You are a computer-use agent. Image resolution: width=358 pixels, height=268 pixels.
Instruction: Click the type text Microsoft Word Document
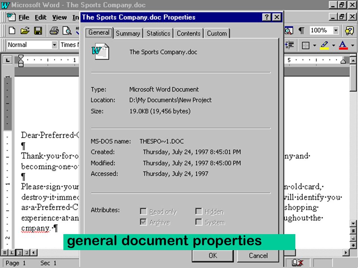164,89
